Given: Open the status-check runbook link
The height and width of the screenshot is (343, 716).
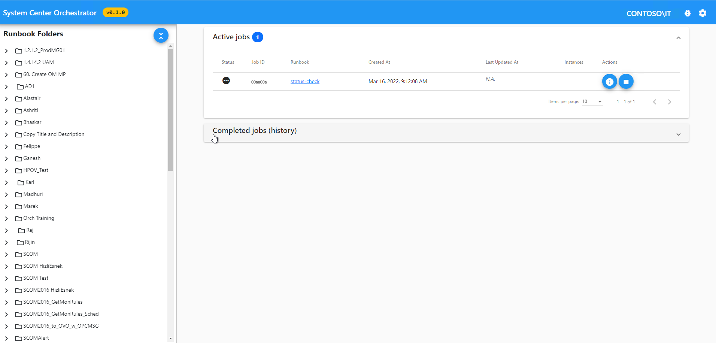Looking at the screenshot, I should 305,81.
